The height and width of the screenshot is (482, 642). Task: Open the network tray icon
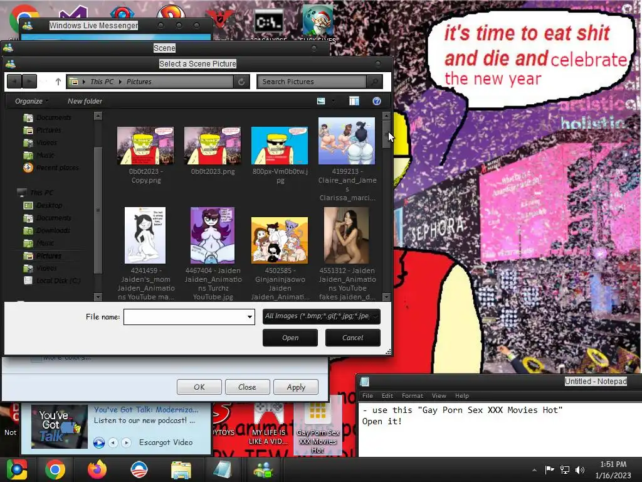(x=565, y=469)
